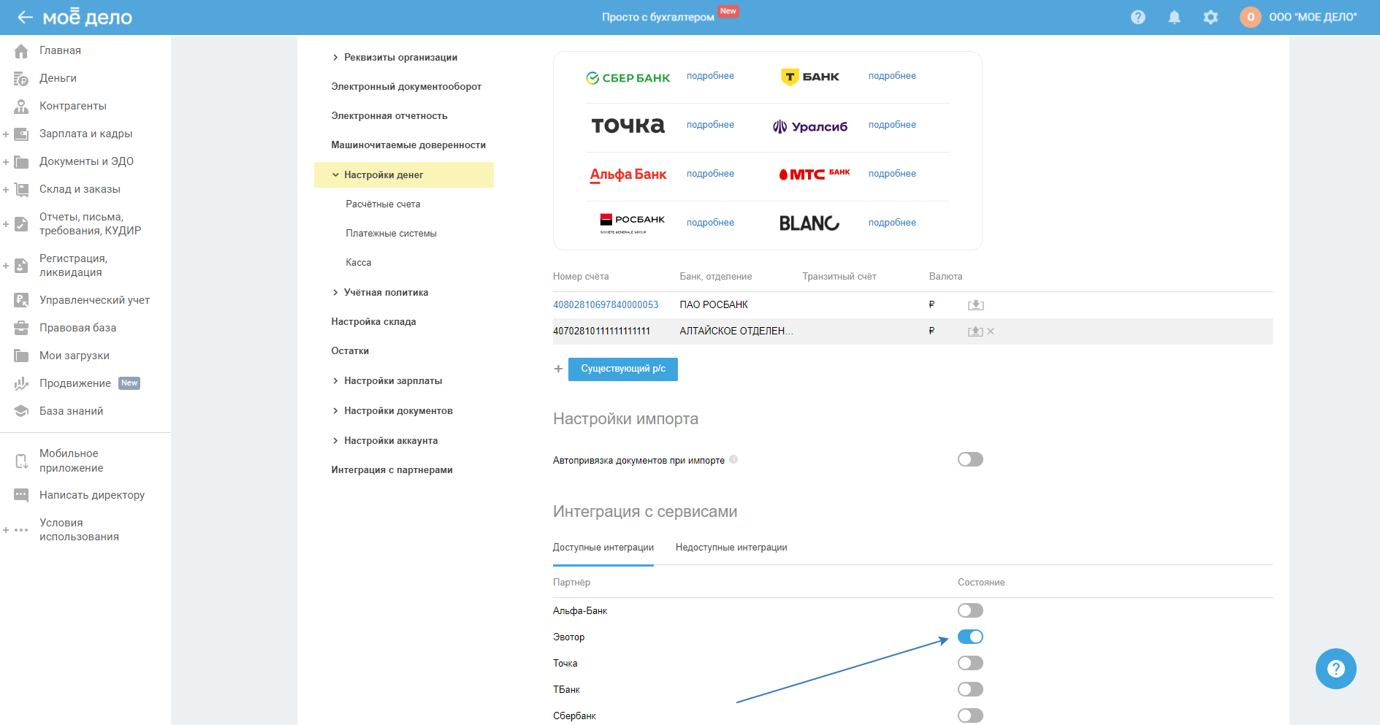Click the plus icon beside Существующий р/с

point(558,369)
